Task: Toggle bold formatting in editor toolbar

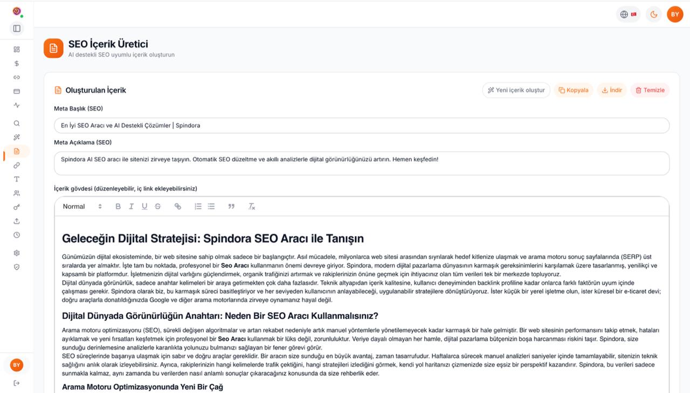Action: click(x=118, y=206)
